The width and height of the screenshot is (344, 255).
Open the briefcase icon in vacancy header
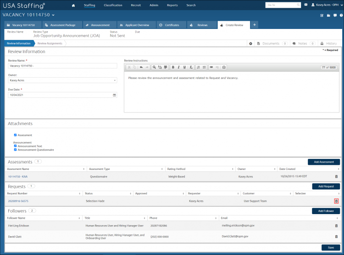click(328, 15)
